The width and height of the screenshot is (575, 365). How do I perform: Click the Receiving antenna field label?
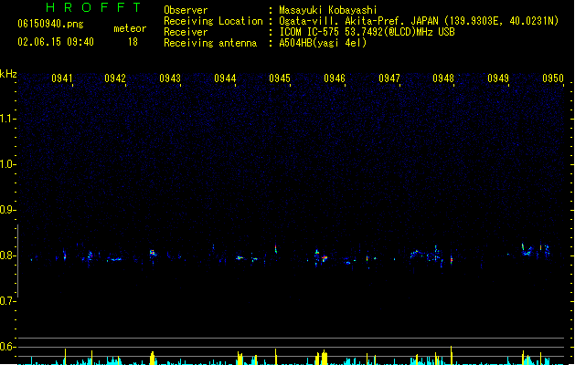[x=210, y=43]
